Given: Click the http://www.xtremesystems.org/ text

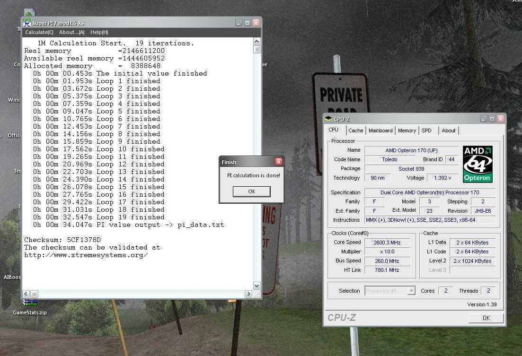Looking at the screenshot, I should [x=86, y=255].
